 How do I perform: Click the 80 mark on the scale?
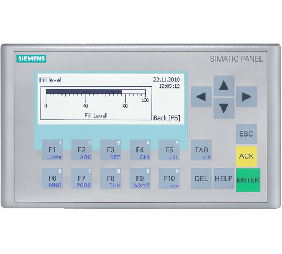coord(125,106)
